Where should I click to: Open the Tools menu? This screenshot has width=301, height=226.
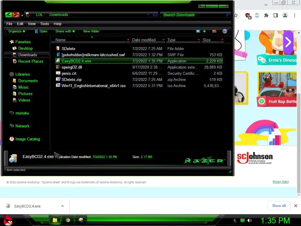[44, 24]
